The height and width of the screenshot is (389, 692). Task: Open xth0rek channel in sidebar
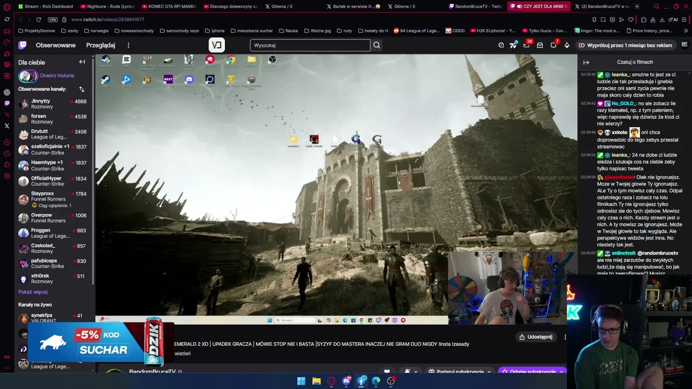click(x=54, y=279)
